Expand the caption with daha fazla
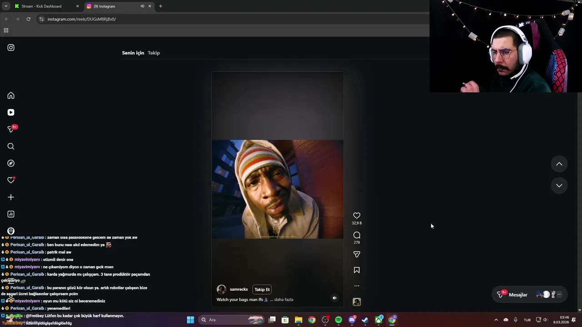Viewport: 582px width, 327px height. (x=284, y=300)
